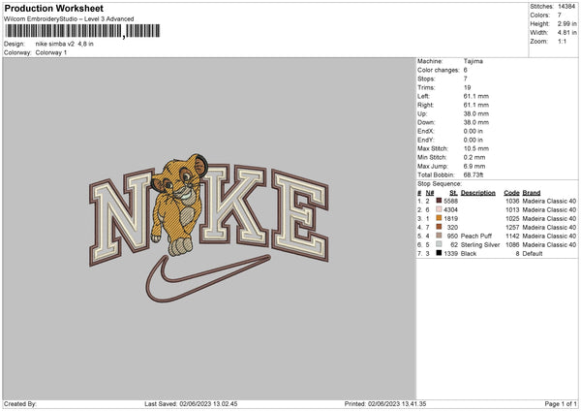The height and width of the screenshot is (411, 581).
Task: Click the Height value 2.99 in
Action: point(566,23)
